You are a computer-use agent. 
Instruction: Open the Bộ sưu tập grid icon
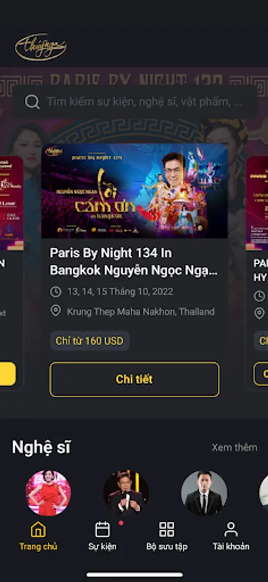tap(167, 530)
